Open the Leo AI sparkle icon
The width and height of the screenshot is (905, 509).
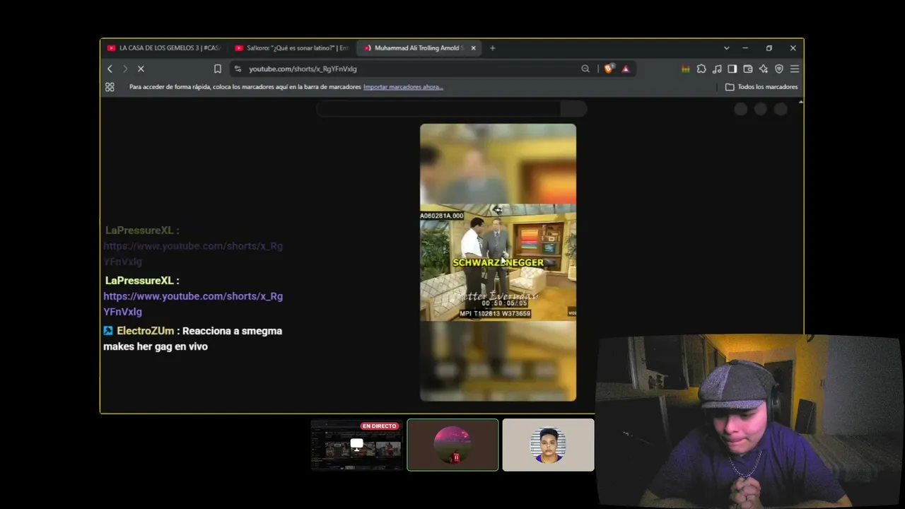(764, 69)
